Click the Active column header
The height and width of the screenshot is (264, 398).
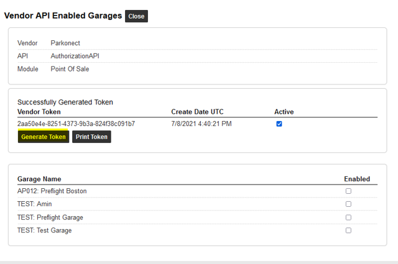click(x=284, y=112)
